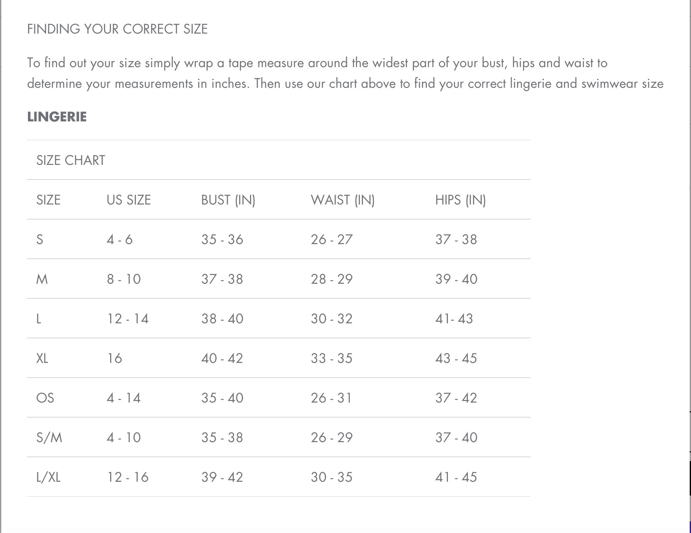Select the S size row label
The image size is (691, 533).
point(40,239)
